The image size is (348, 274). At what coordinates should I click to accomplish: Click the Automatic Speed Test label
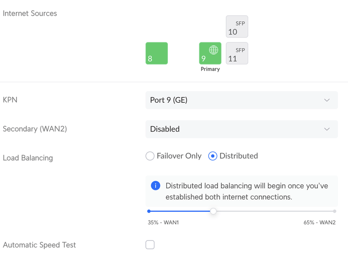pyautogui.click(x=40, y=245)
